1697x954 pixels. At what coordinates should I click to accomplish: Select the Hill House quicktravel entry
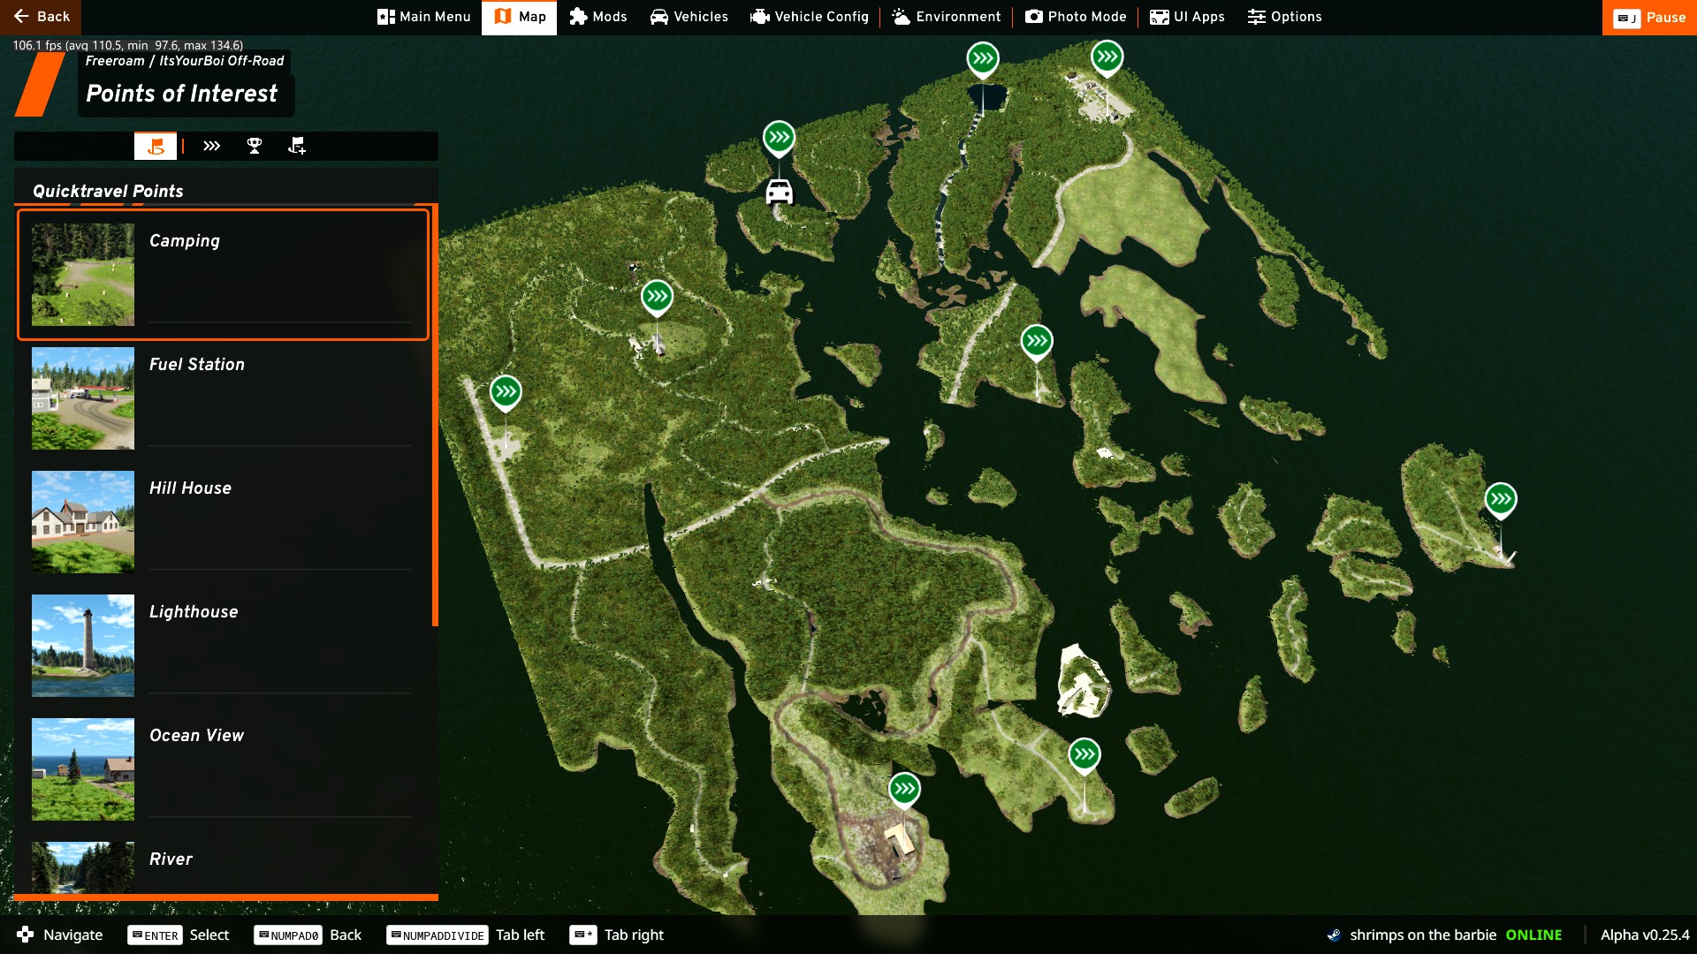pyautogui.click(x=223, y=522)
